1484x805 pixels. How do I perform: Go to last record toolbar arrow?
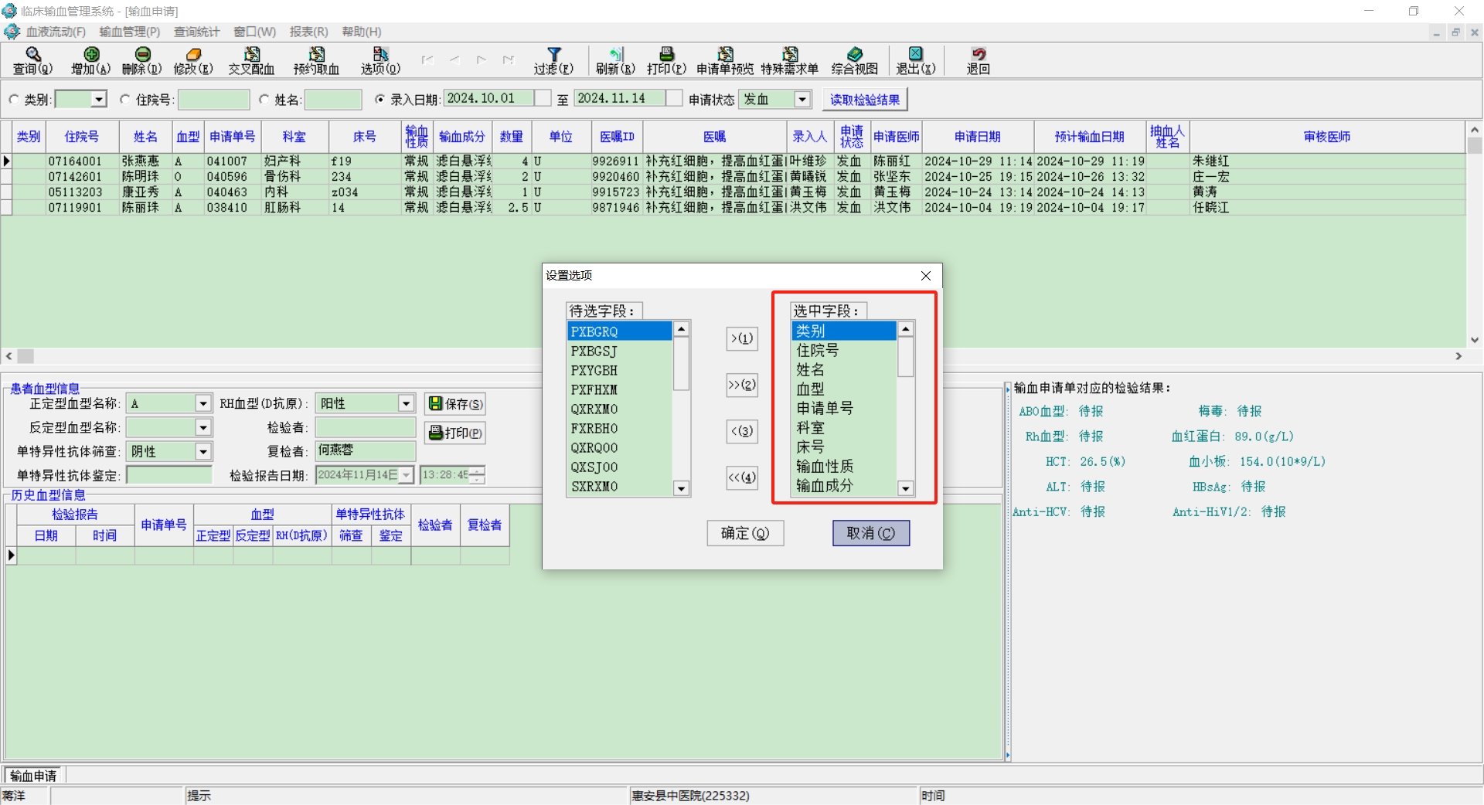pos(508,59)
